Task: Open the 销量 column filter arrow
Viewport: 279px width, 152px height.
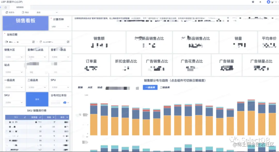Action: pos(53,117)
